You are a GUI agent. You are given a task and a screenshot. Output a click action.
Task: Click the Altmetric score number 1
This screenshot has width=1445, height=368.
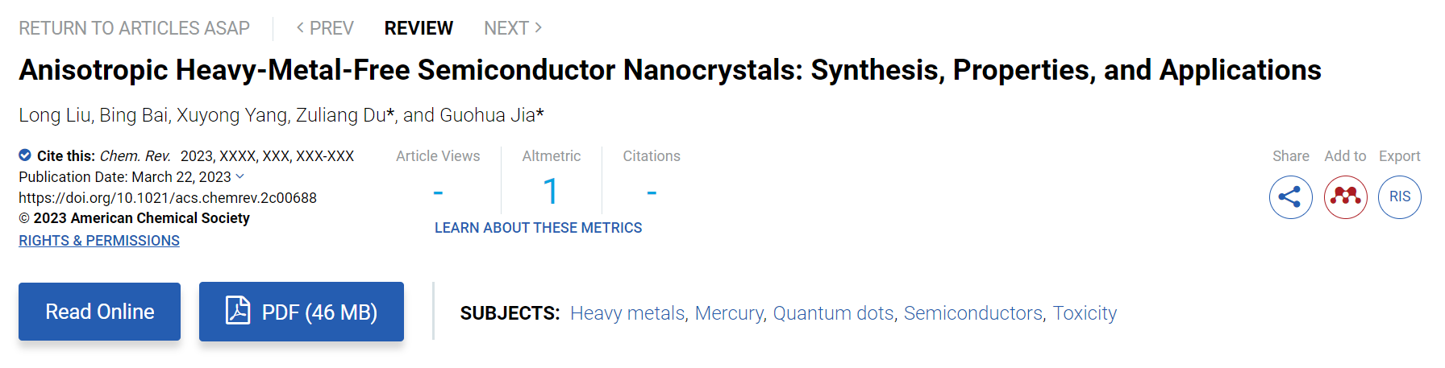(551, 192)
